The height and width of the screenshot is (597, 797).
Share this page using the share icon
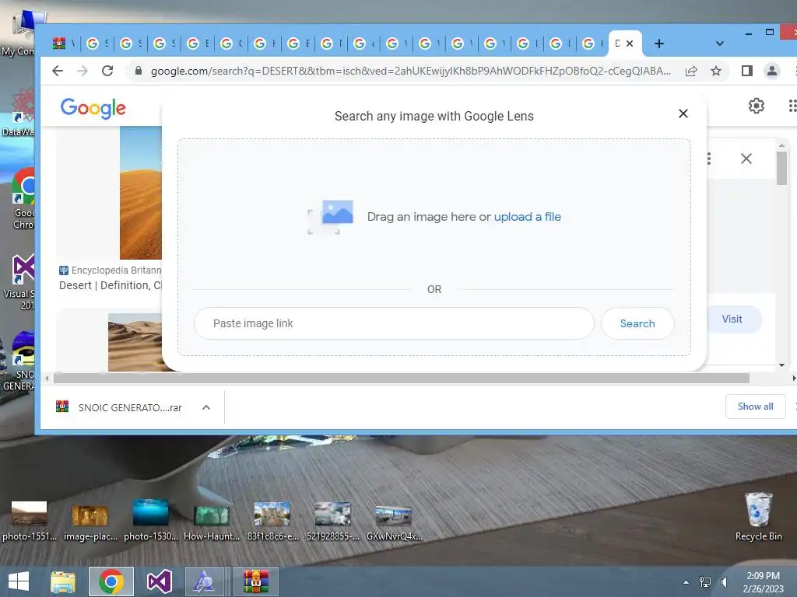click(x=691, y=71)
